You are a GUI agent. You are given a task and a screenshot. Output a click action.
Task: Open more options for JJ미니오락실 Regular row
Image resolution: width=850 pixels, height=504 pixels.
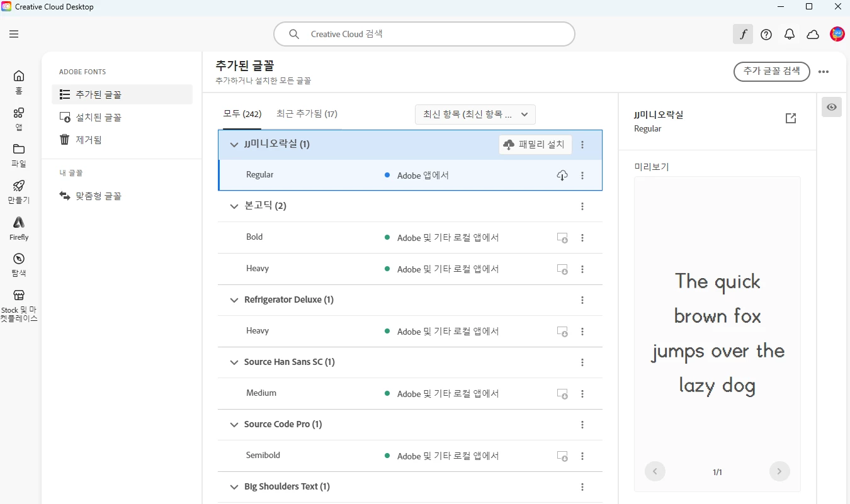coord(582,176)
